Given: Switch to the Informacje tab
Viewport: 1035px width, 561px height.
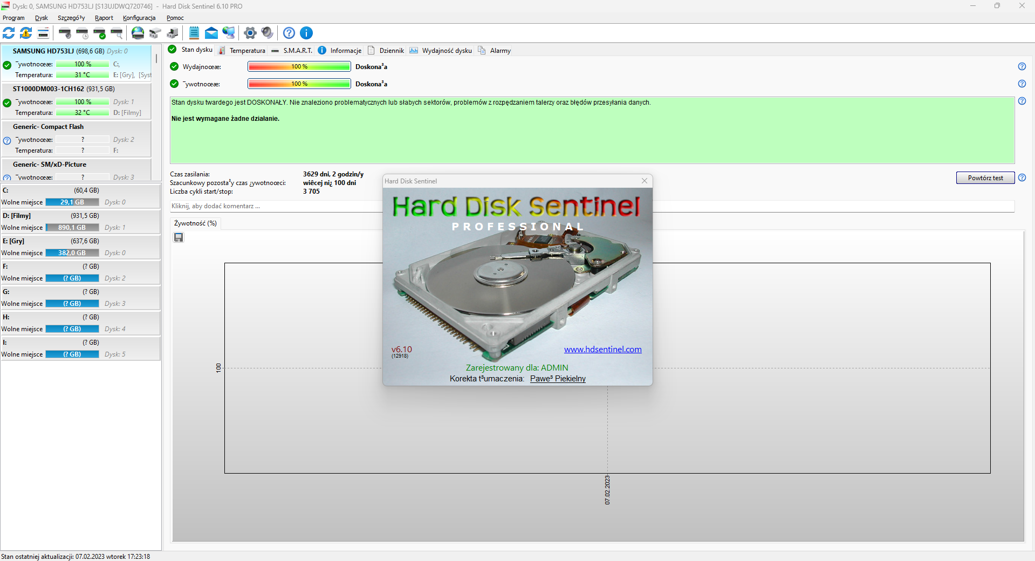Looking at the screenshot, I should pyautogui.click(x=340, y=51).
